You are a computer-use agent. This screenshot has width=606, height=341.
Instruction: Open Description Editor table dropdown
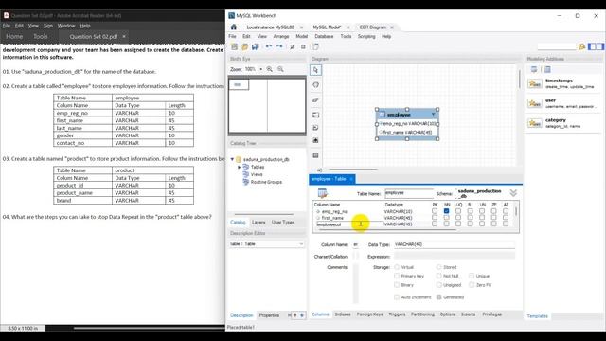click(301, 244)
